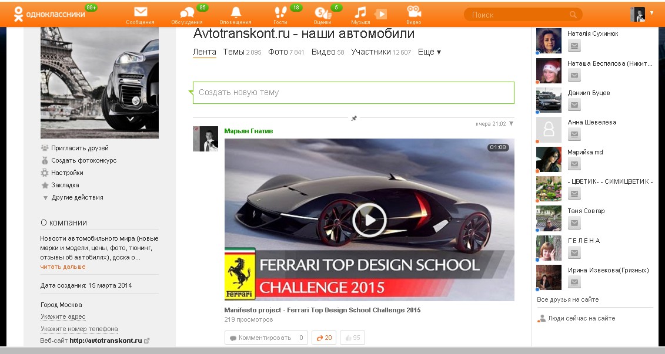Image resolution: width=665 pixels, height=354 pixels.
Task: Click Укажите номер телефона
Action: coord(79,329)
